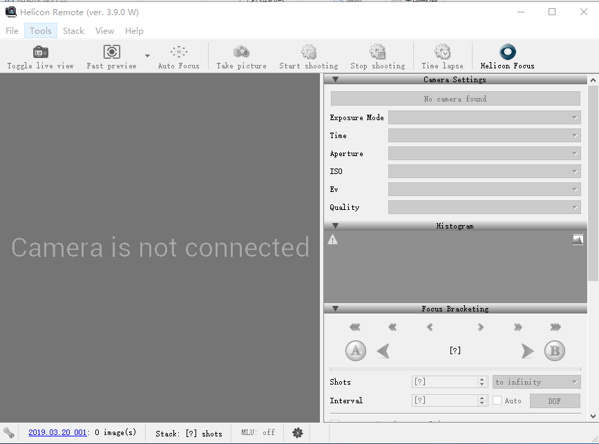This screenshot has width=599, height=444.
Task: Click the Toggle live view icon
Action: 40,52
